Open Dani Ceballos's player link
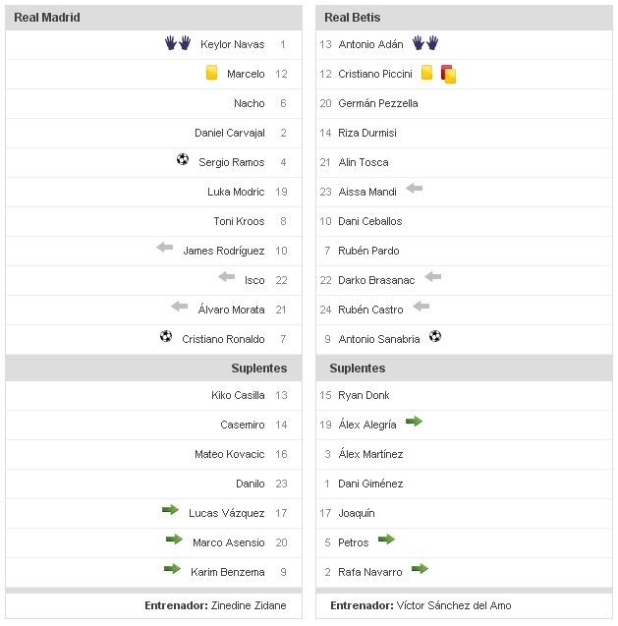 [370, 221]
